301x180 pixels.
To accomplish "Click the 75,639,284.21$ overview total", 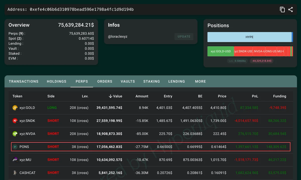I will (x=76, y=25).
